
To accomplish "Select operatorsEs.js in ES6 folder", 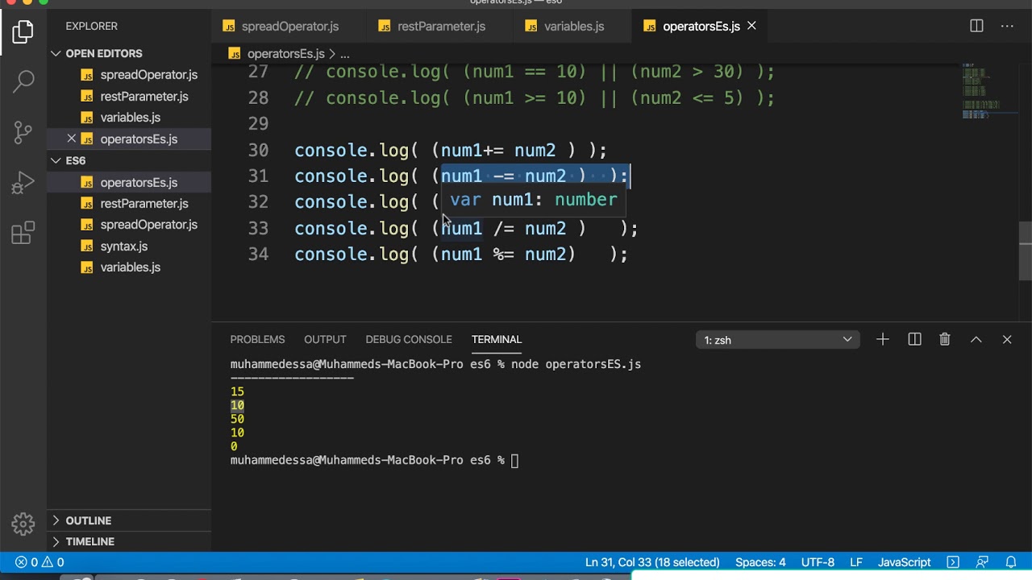I will [x=129, y=182].
